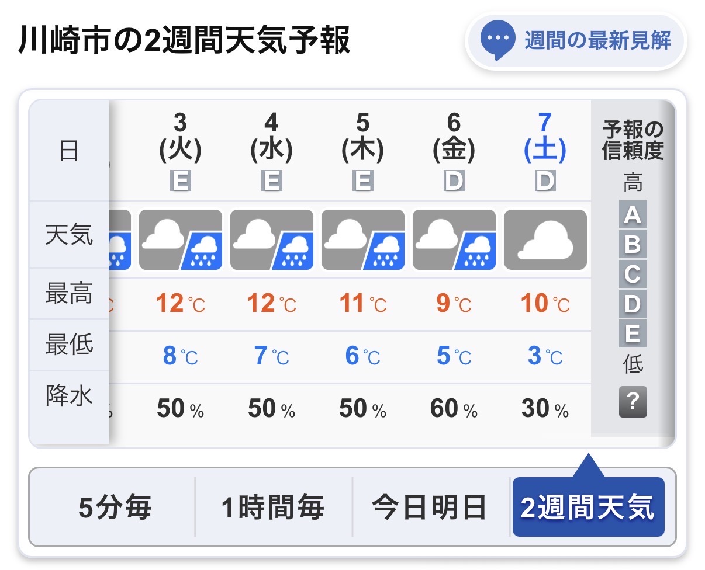The image size is (705, 570).
Task: Click the A badge in reliability legend
Action: click(x=633, y=215)
